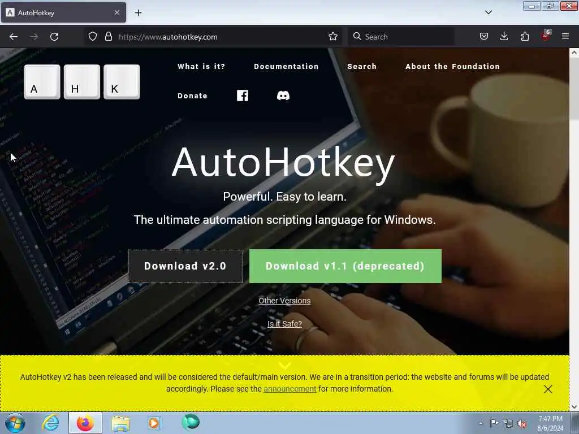579x434 pixels.
Task: Follow the Is it Safe? link
Action: click(285, 324)
